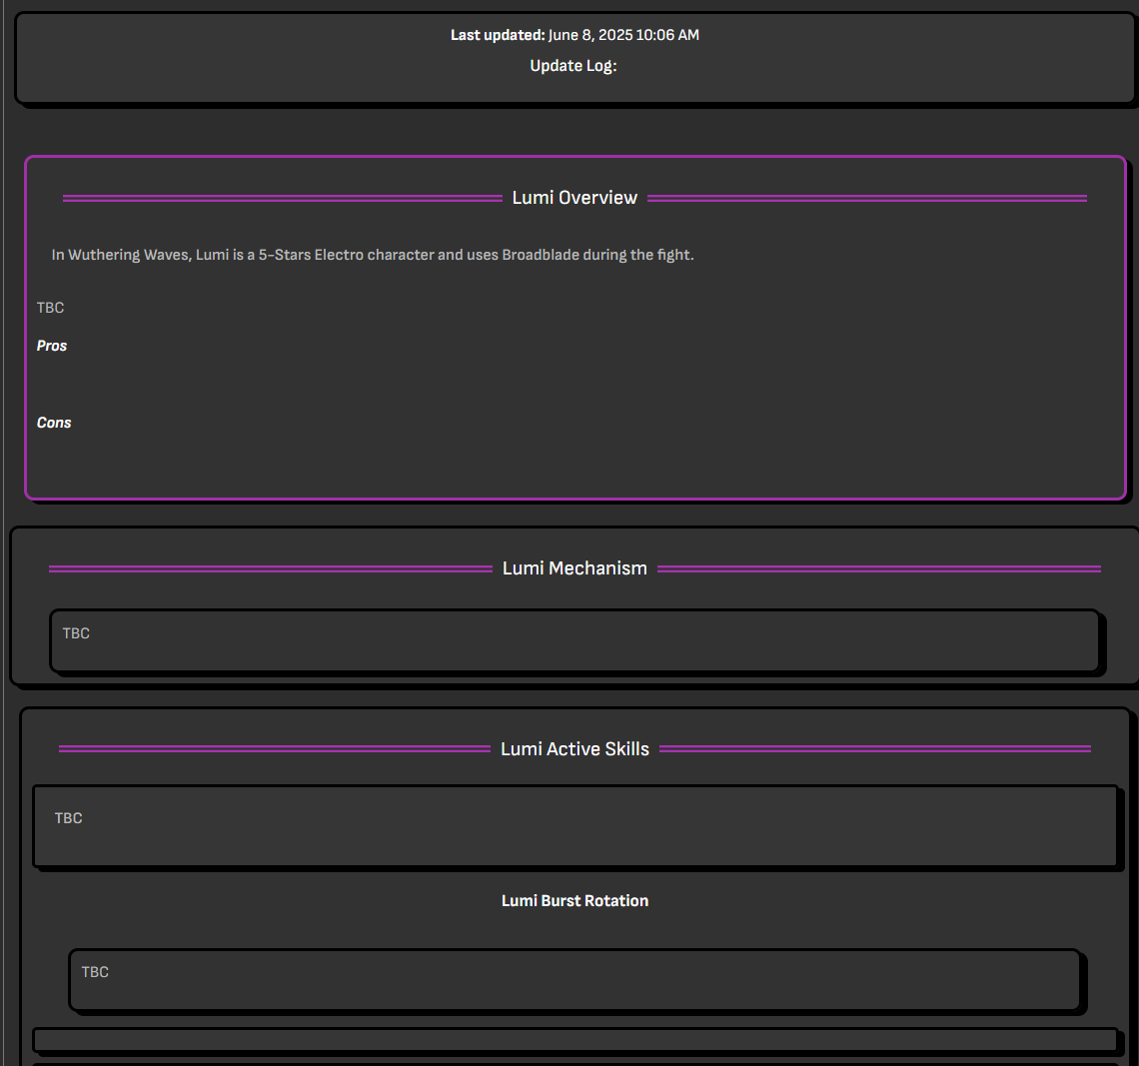1139x1066 pixels.
Task: Click the TBC box under Lumi Active Skills
Action: pyautogui.click(x=574, y=825)
